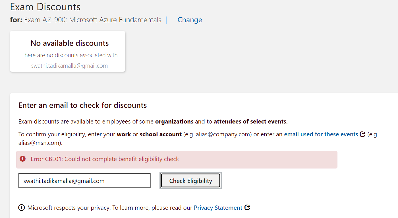Click the Check Eligibility button
Viewport: 398px width, 218px height.
[x=190, y=181]
